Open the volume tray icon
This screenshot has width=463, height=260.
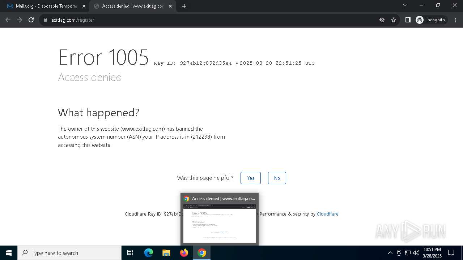point(416,253)
